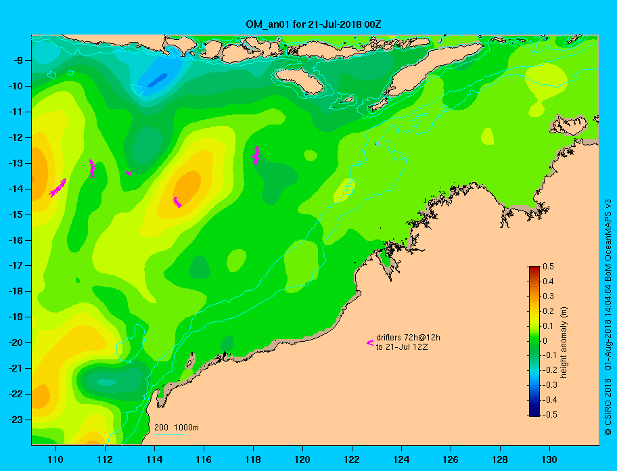Click the orange high-anomaly eddy centre near 115E, 14S
Viewport: 617px width, 471px height.
[187, 187]
